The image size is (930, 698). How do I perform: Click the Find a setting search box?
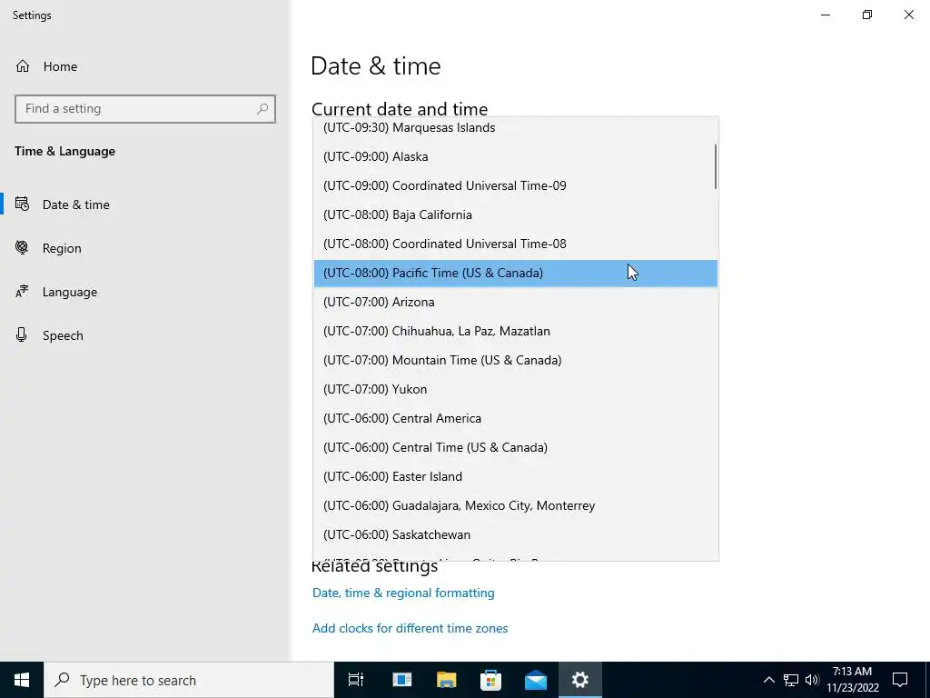click(x=145, y=109)
